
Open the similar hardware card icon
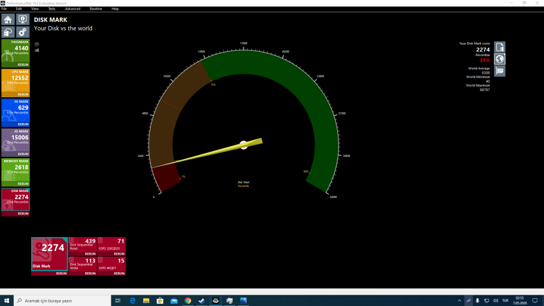click(500, 71)
